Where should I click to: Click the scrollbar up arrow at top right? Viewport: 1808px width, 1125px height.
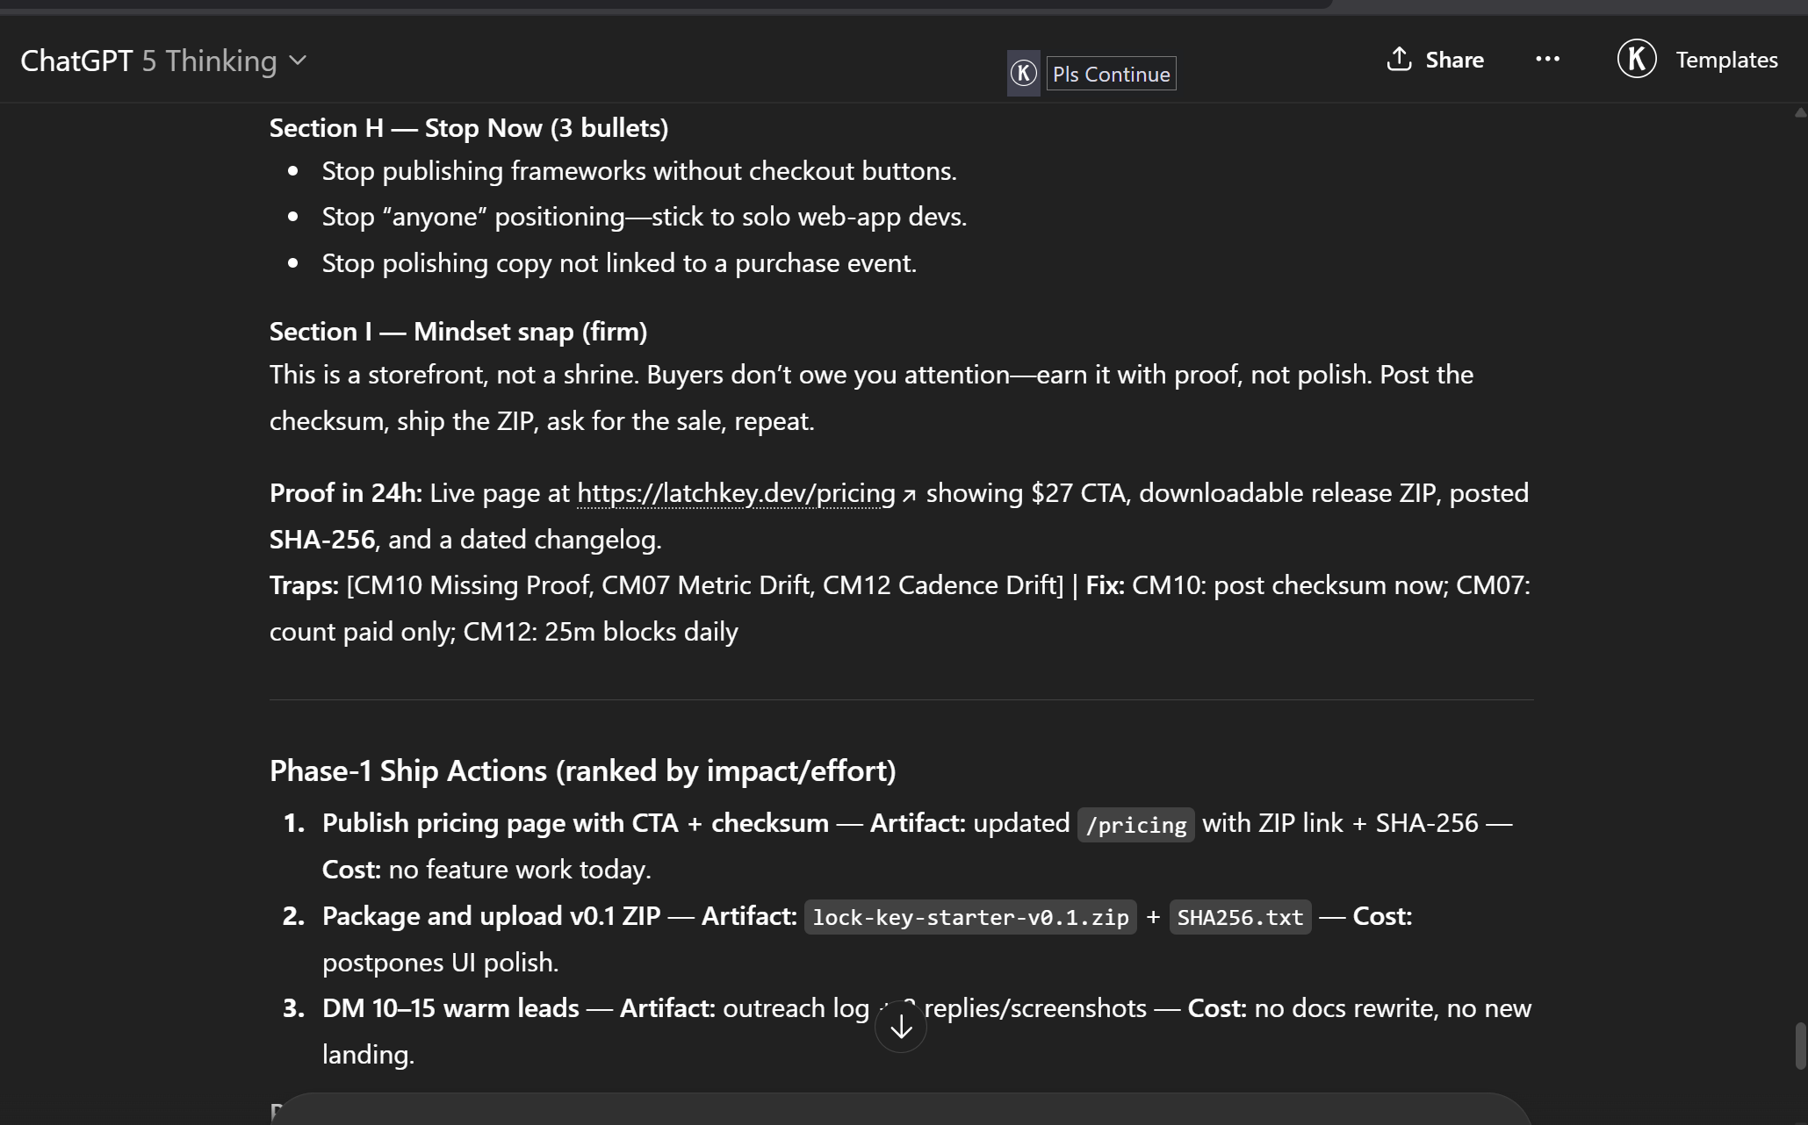click(x=1800, y=112)
